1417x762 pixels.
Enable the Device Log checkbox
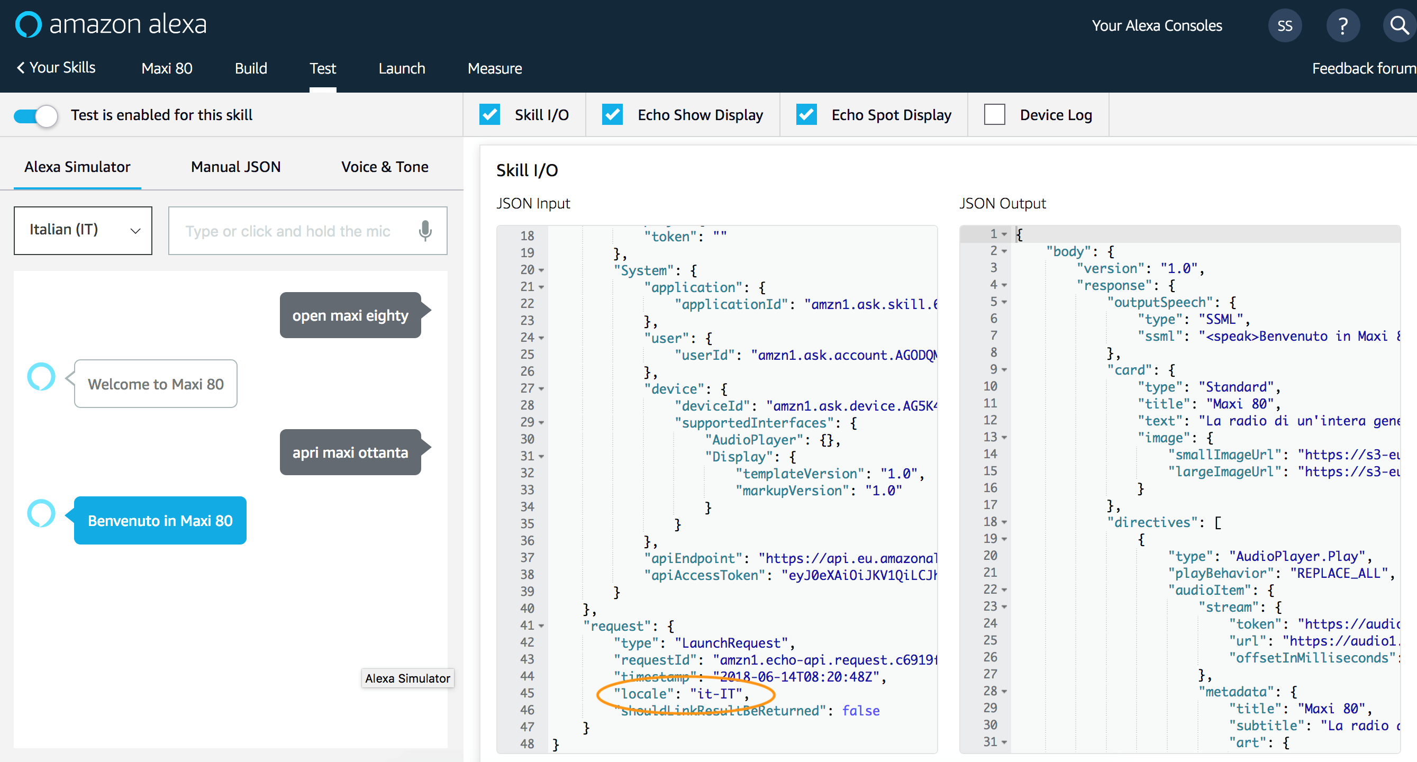pos(995,114)
